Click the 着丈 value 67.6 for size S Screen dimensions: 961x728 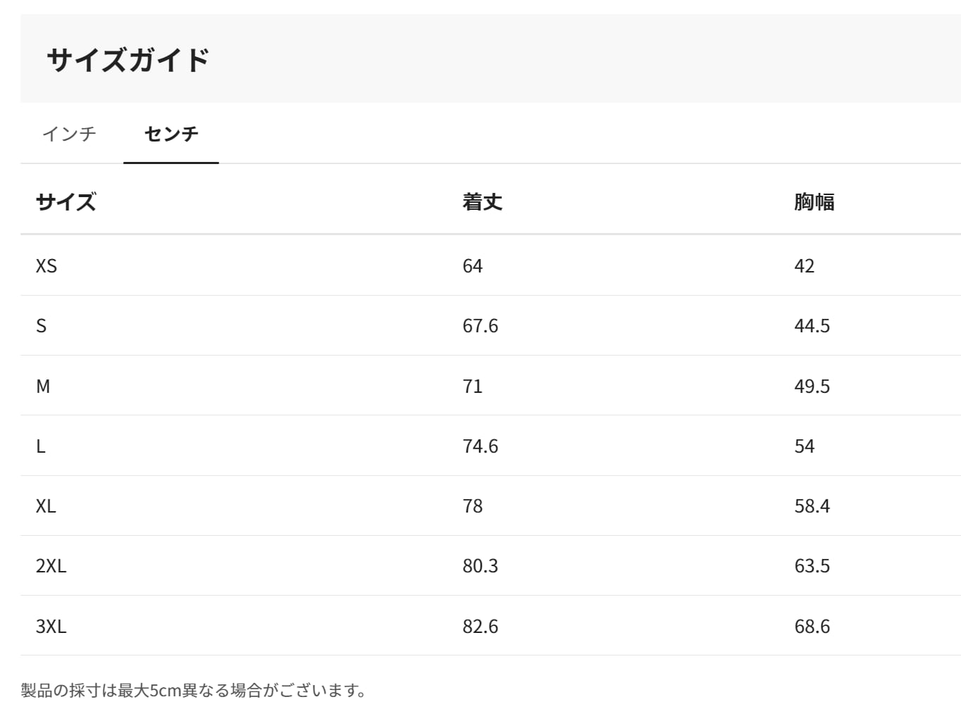[480, 326]
